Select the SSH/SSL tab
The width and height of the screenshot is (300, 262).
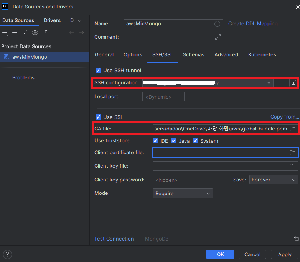pos(163,55)
